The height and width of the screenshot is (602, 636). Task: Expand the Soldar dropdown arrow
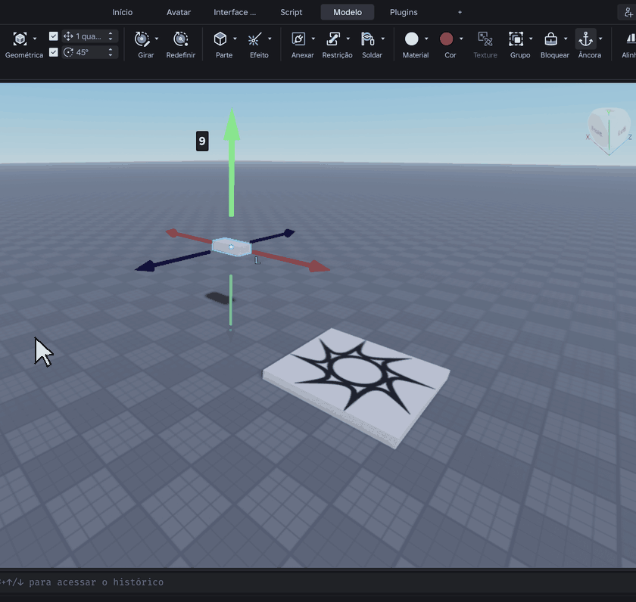pos(383,39)
